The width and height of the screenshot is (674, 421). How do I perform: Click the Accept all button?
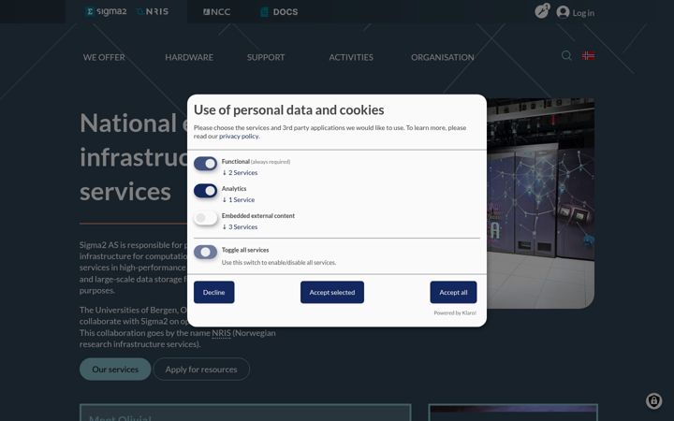tap(453, 292)
